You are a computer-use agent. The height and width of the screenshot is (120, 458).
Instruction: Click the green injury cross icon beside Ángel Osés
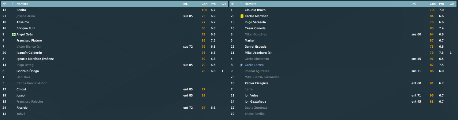tap(13, 35)
